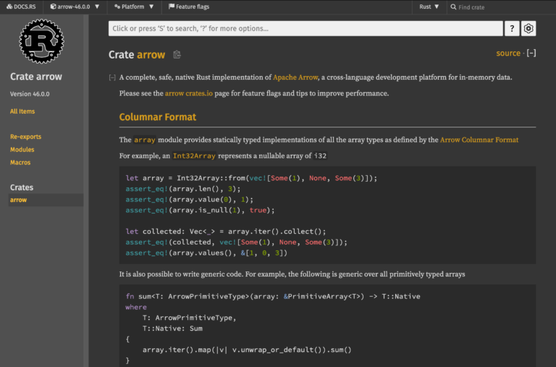Click the Find crate magnifier icon

(x=453, y=7)
